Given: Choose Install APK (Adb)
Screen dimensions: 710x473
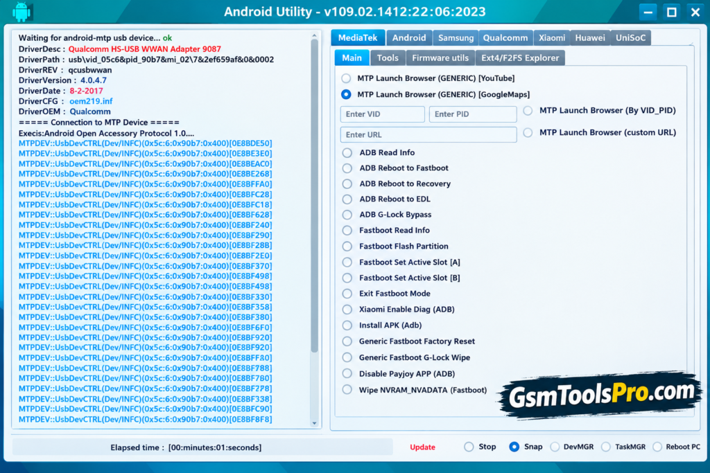Looking at the screenshot, I should [x=347, y=325].
